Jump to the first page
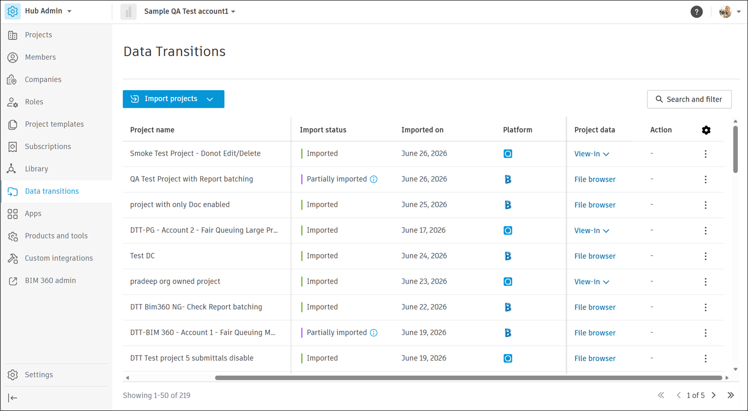Screen dimensions: 748x411 click(x=661, y=395)
